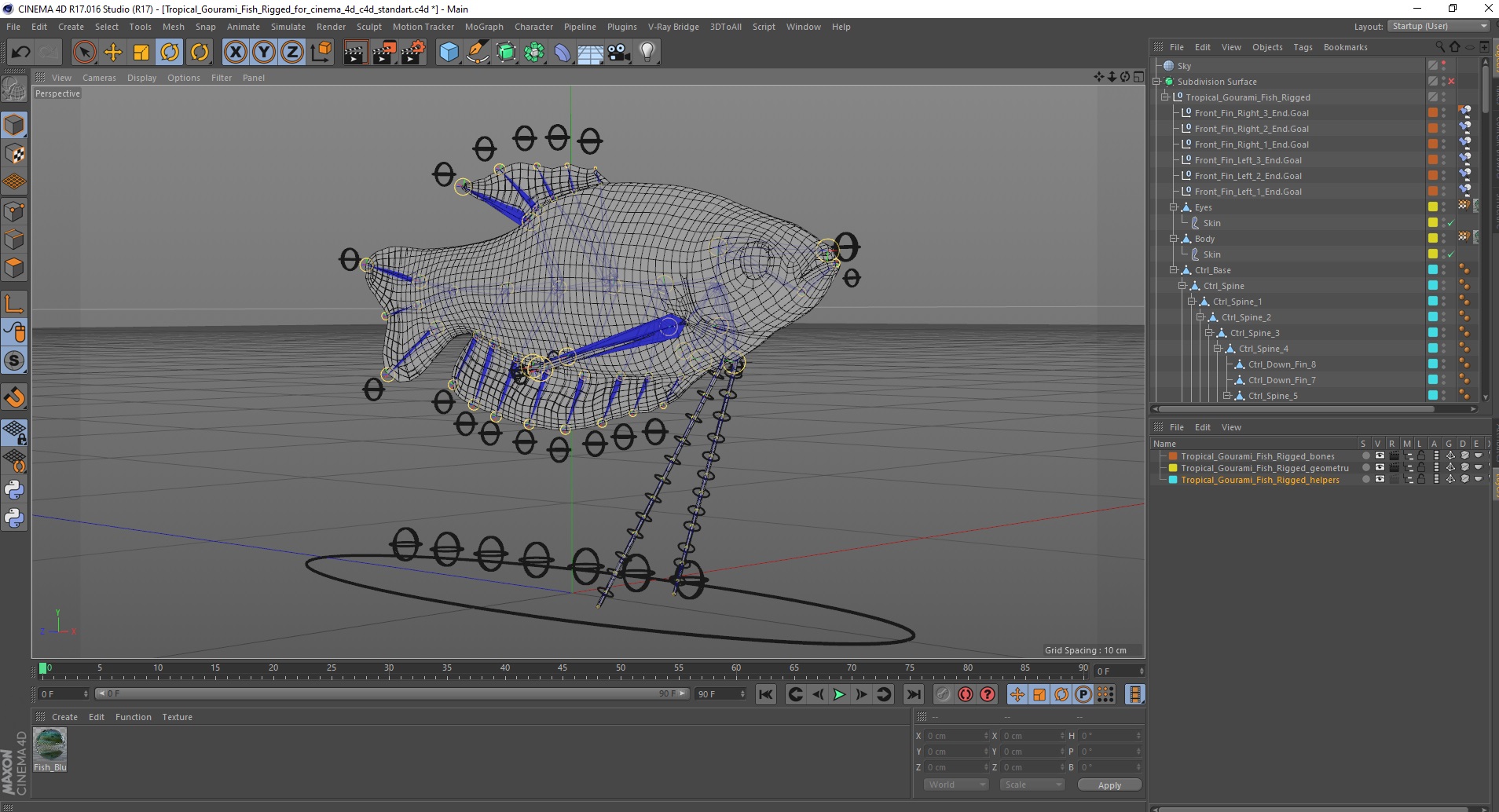Enable Points mode
Image resolution: width=1499 pixels, height=812 pixels.
pos(14,211)
